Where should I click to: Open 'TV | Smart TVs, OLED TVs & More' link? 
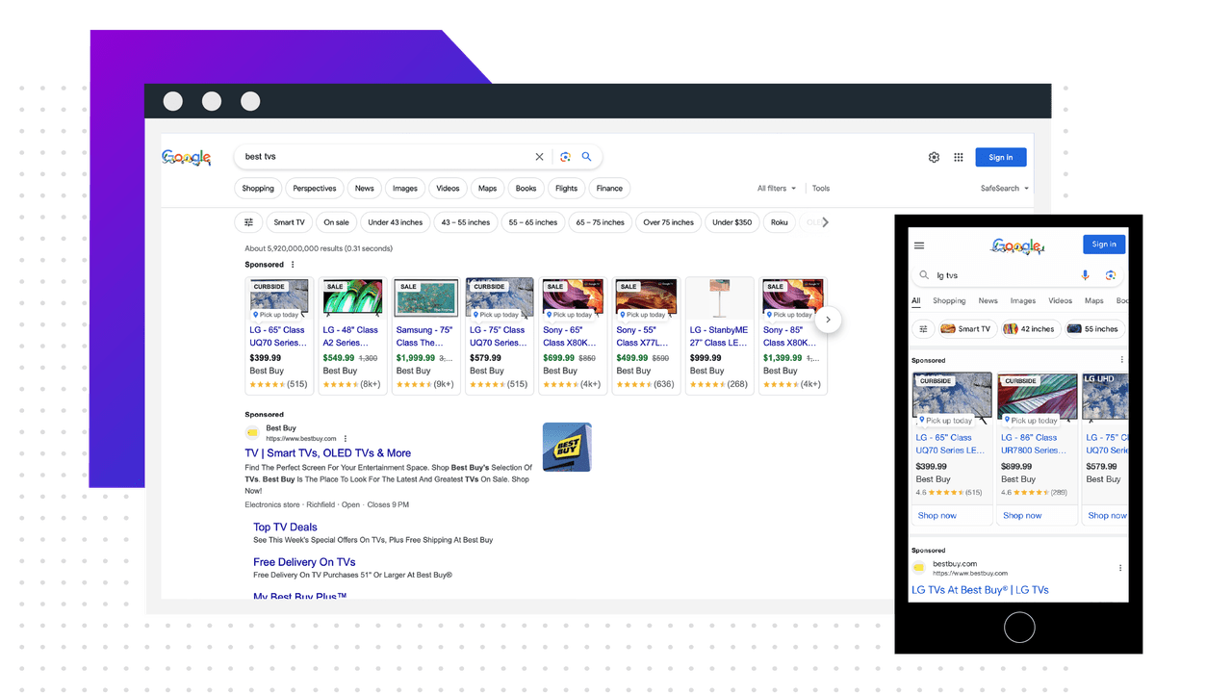pyautogui.click(x=327, y=453)
